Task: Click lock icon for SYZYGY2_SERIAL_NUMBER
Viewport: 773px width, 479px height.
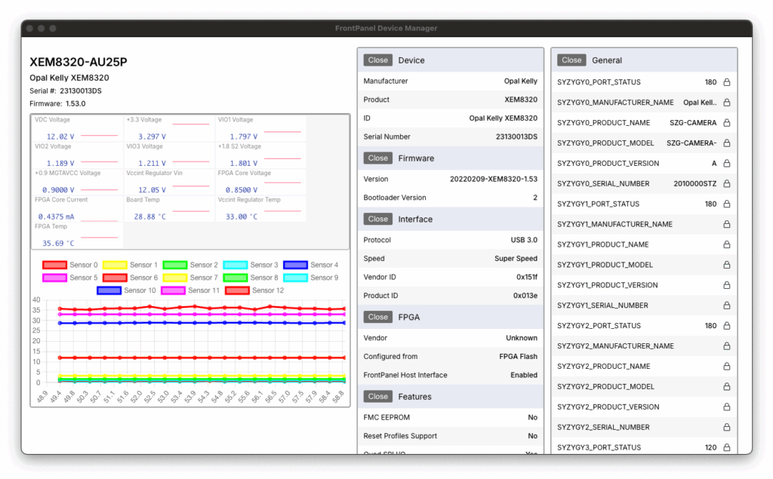Action: click(727, 427)
